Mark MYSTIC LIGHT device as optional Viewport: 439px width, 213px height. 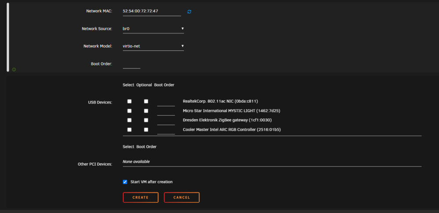pyautogui.click(x=146, y=111)
